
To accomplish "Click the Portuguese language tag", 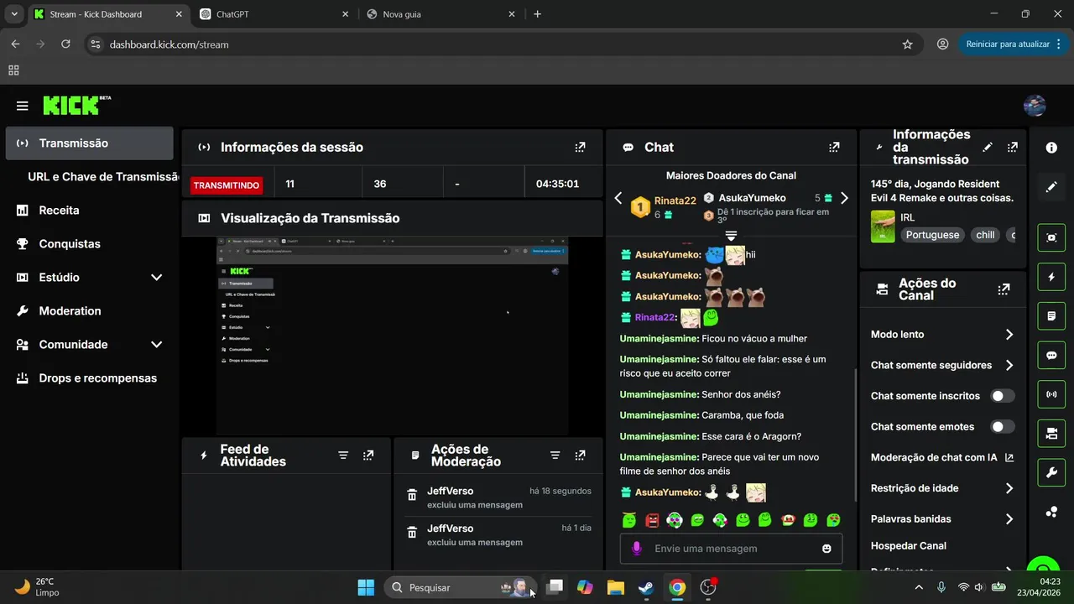I will [x=933, y=236].
